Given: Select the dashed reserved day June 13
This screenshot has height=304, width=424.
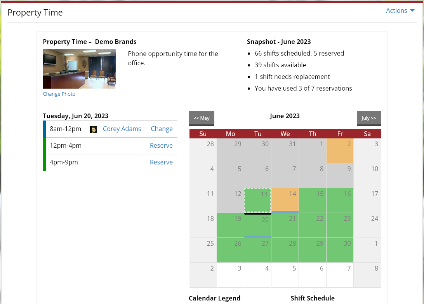Looking at the screenshot, I should 257,200.
